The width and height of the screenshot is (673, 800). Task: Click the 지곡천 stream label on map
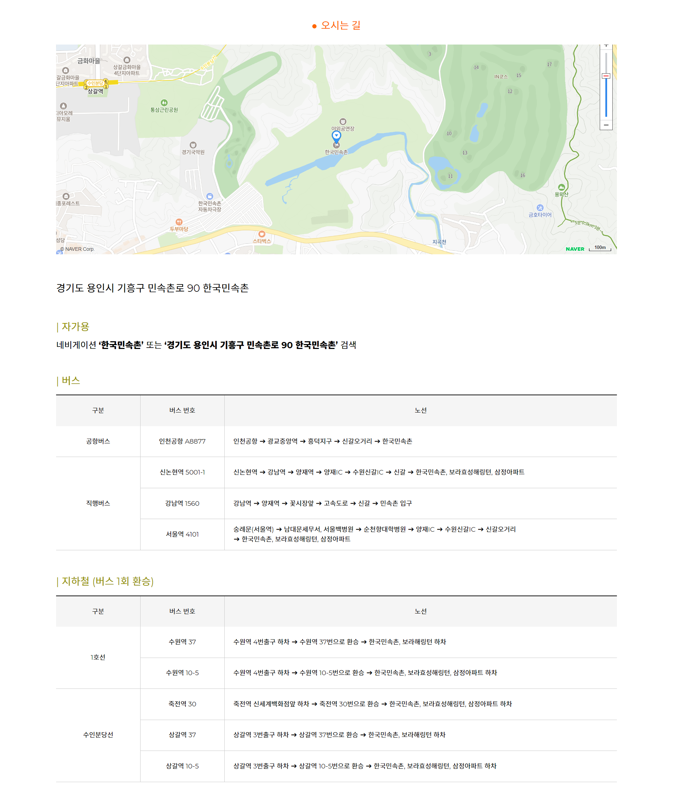tap(439, 242)
